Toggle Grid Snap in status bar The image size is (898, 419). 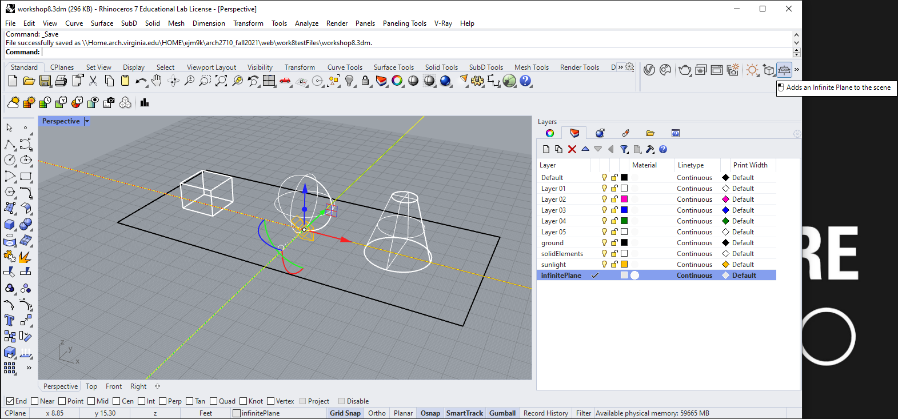[345, 413]
